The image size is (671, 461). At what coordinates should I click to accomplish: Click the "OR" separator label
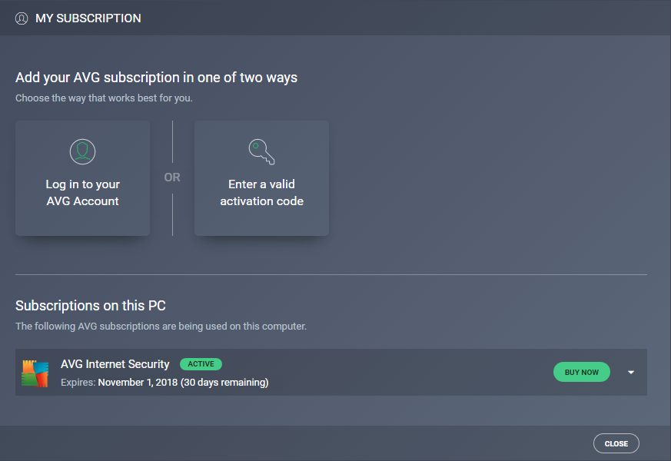tap(172, 177)
